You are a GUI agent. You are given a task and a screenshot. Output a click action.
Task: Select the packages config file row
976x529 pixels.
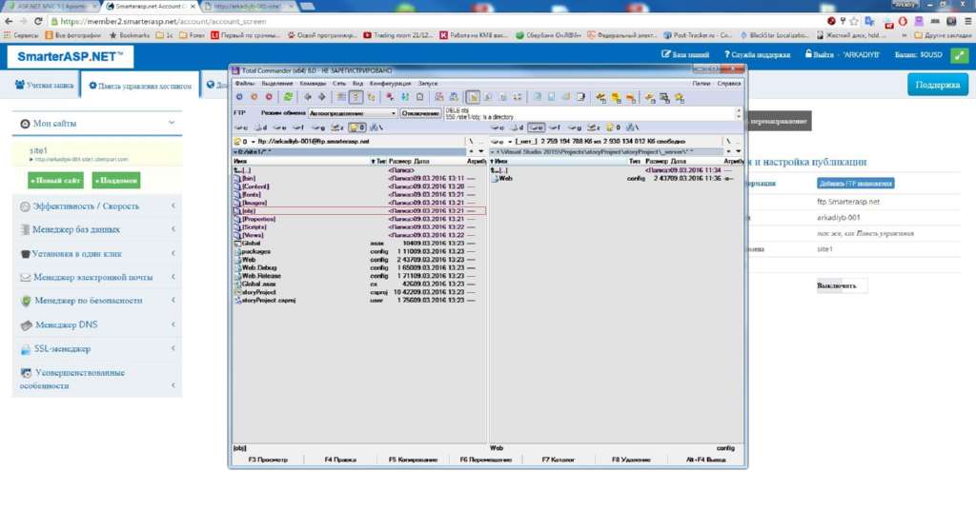coord(358,252)
